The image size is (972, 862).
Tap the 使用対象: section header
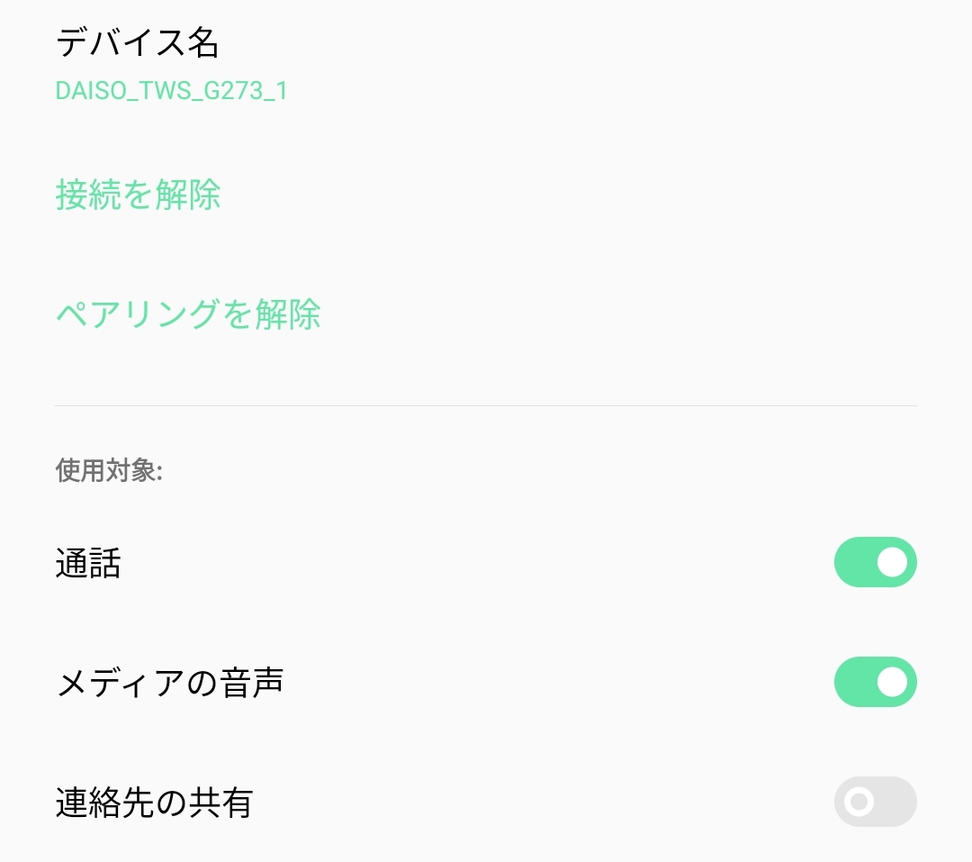109,471
